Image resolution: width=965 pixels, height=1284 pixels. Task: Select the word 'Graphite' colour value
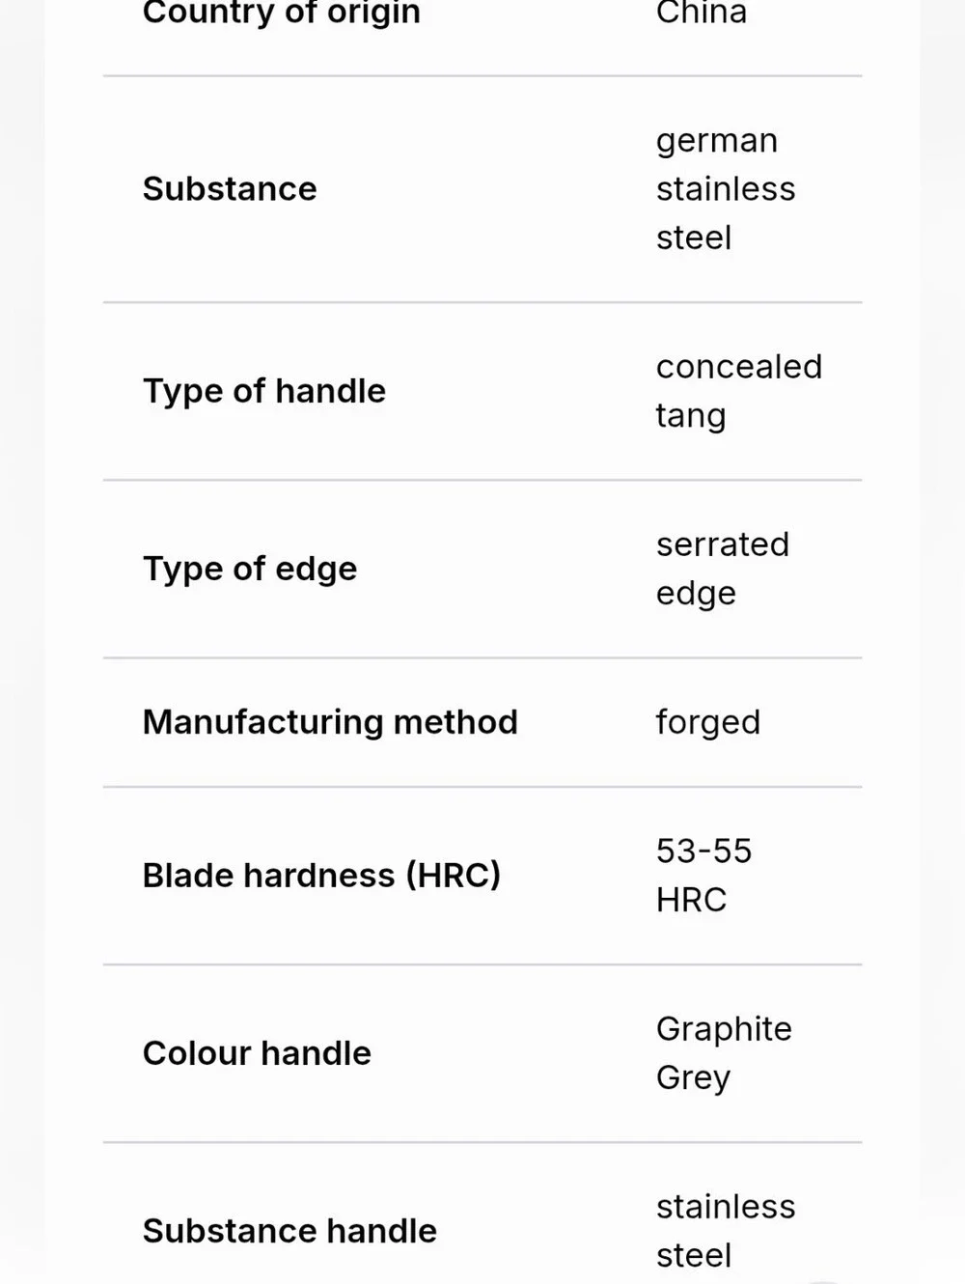point(724,1029)
